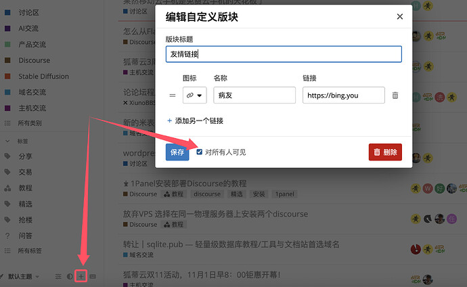Image resolution: width=467 pixels, height=287 pixels.
Task: Click the dark mode toggle icon in sidebar footer
Action: pyautogui.click(x=70, y=276)
